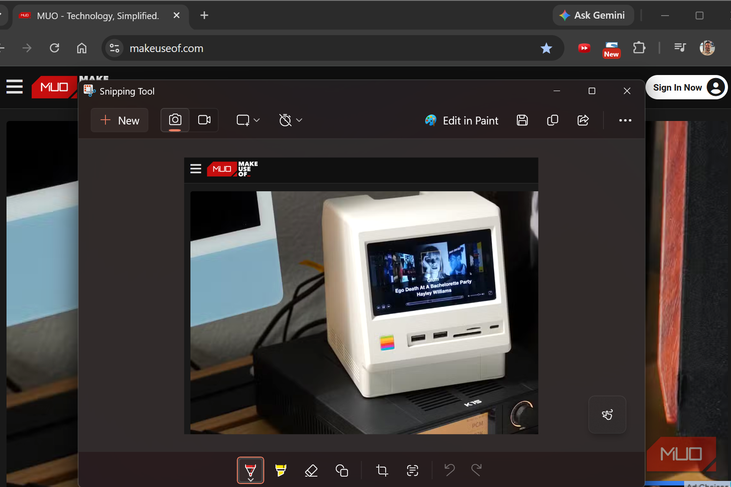Select the Ballpoint pen tool
Image resolution: width=731 pixels, height=487 pixels.
click(x=250, y=471)
